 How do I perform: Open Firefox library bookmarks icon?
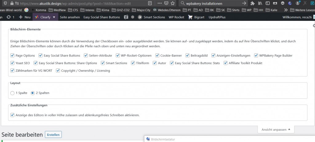260,3
